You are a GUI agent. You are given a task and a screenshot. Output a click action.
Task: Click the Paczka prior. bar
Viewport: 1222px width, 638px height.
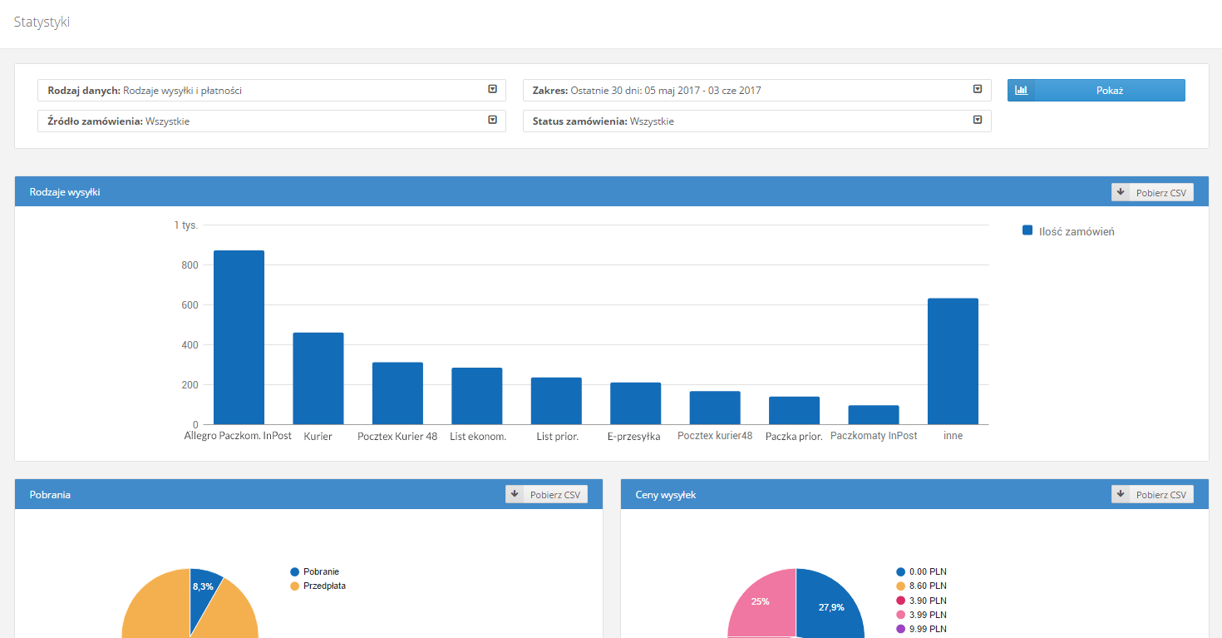(794, 410)
